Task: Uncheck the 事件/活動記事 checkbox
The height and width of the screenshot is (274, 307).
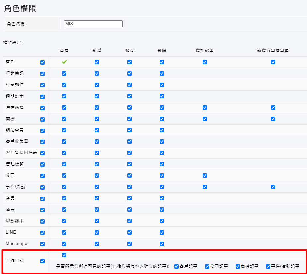Action: pos(268,266)
